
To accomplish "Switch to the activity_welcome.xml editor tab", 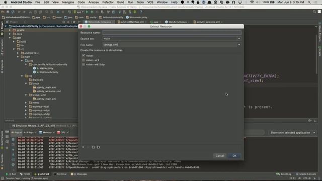I will (x=208, y=22).
